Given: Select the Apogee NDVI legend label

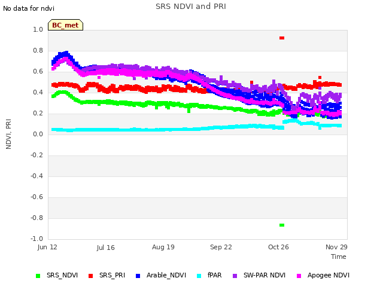Looking at the screenshot, I should [329, 275].
